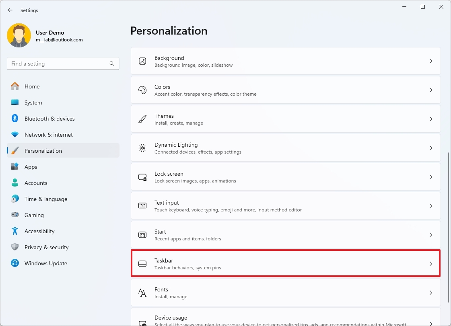This screenshot has height=326, width=451.
Task: Click the back arrow icon beside Settings
Action: point(10,10)
